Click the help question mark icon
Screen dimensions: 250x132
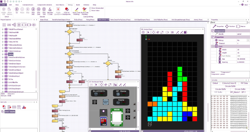[242, 5]
